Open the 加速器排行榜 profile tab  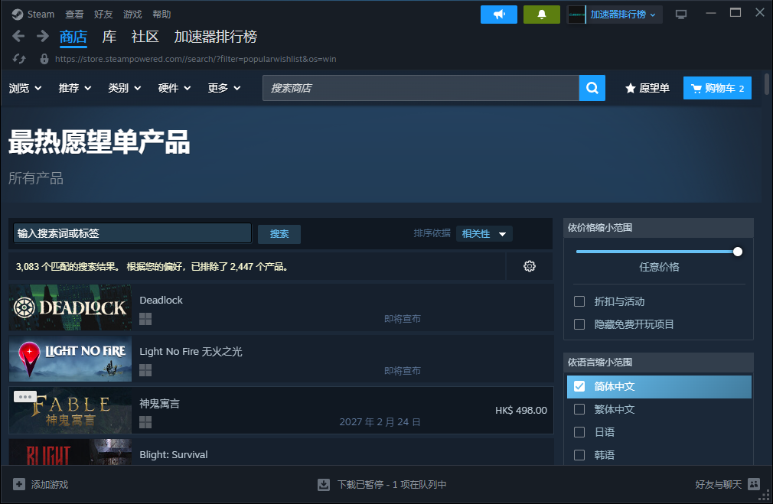(x=215, y=37)
